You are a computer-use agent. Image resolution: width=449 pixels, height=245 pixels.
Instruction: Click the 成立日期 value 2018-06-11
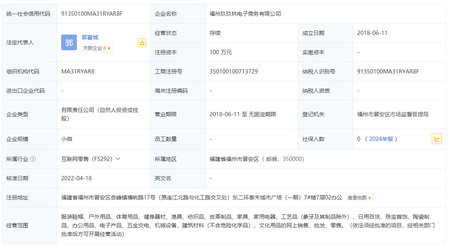click(372, 33)
